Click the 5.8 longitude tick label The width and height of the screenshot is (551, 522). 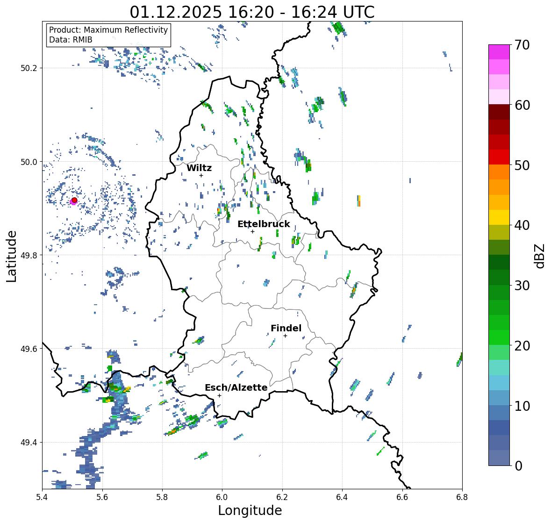coord(162,497)
